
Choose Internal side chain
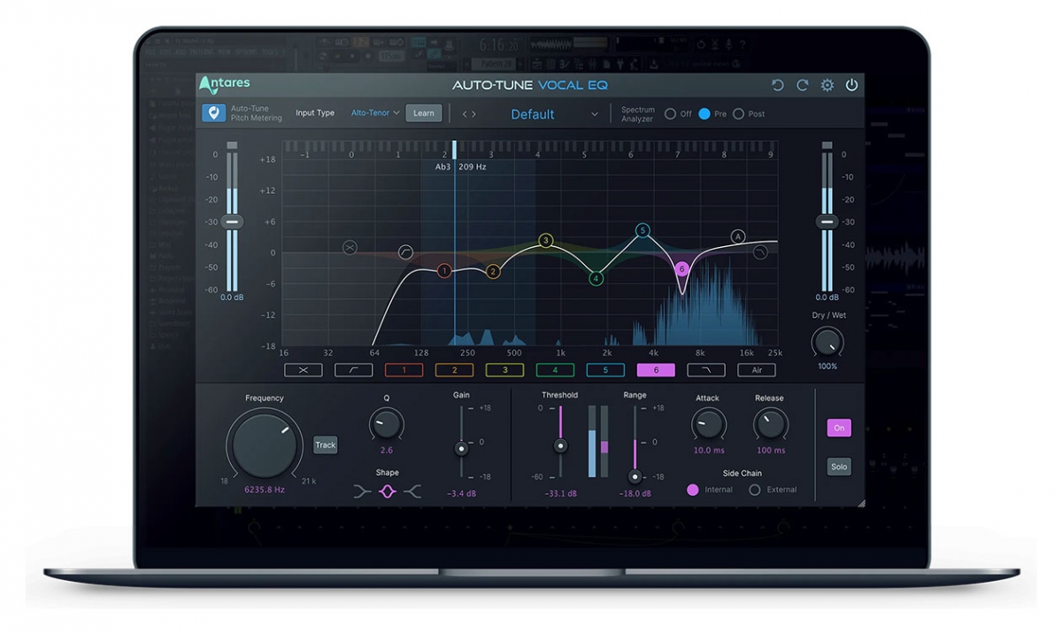(x=693, y=490)
